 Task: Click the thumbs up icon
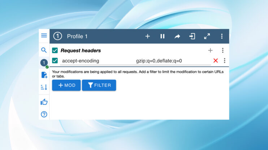coord(44,102)
